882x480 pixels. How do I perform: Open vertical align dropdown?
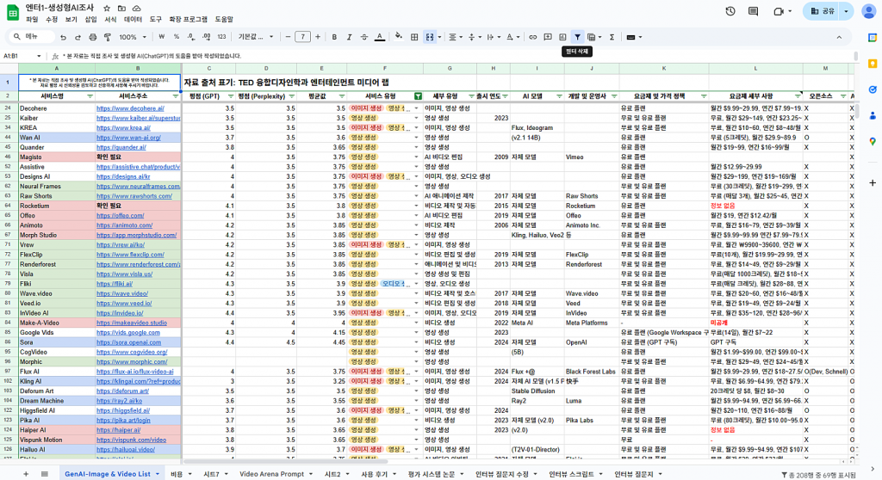tap(474, 37)
